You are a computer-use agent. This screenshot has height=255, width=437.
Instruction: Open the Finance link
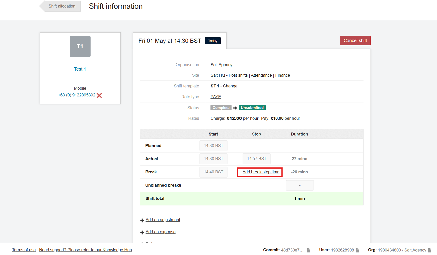[x=282, y=75]
